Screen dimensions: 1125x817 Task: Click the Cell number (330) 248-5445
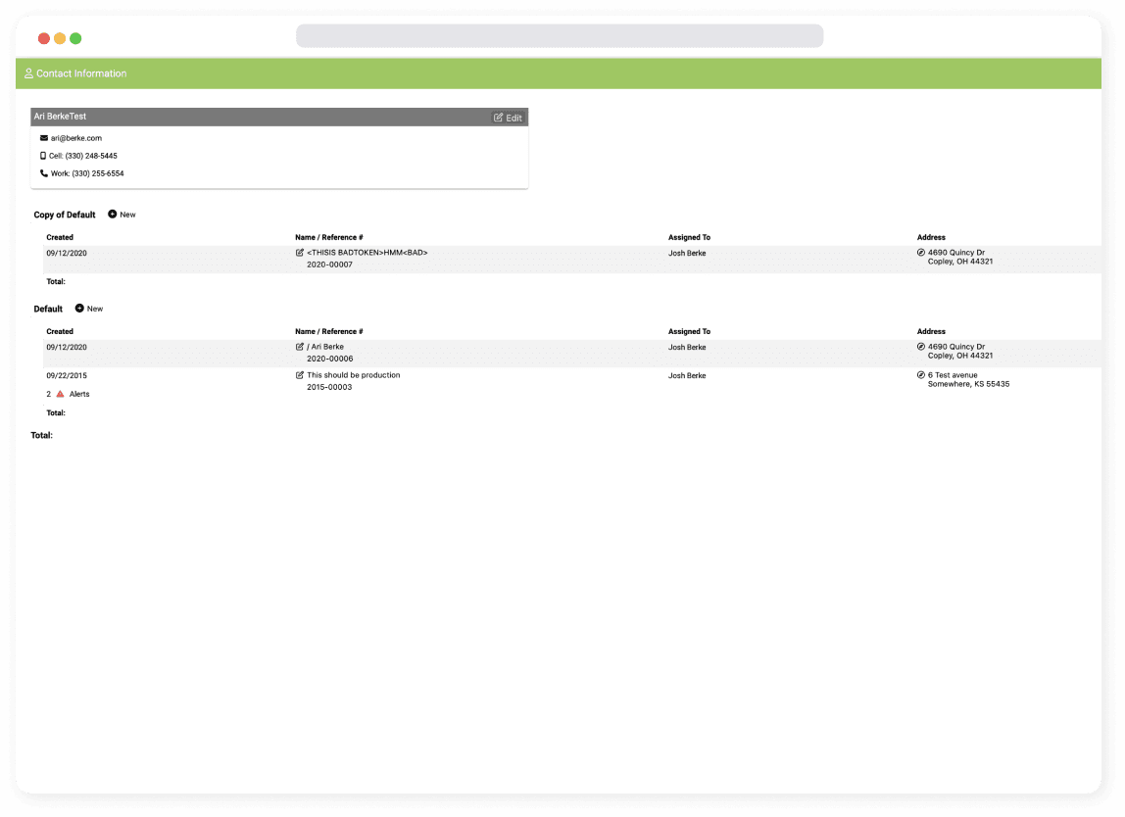pyautogui.click(x=91, y=156)
